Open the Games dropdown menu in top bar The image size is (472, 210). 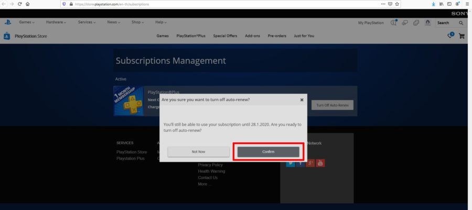click(27, 22)
